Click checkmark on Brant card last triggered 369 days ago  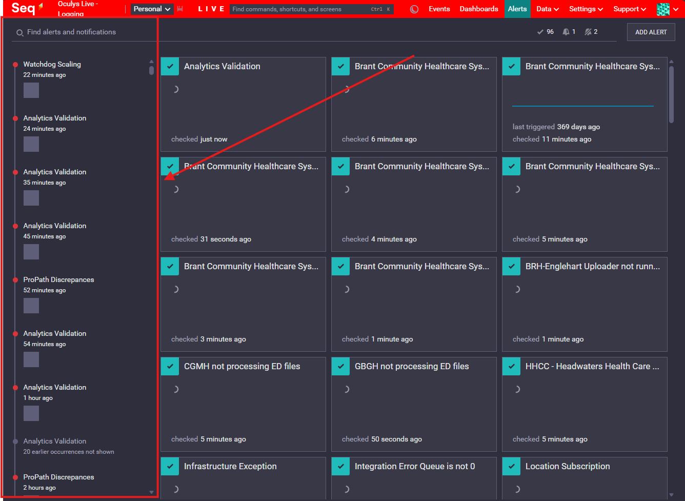(511, 66)
